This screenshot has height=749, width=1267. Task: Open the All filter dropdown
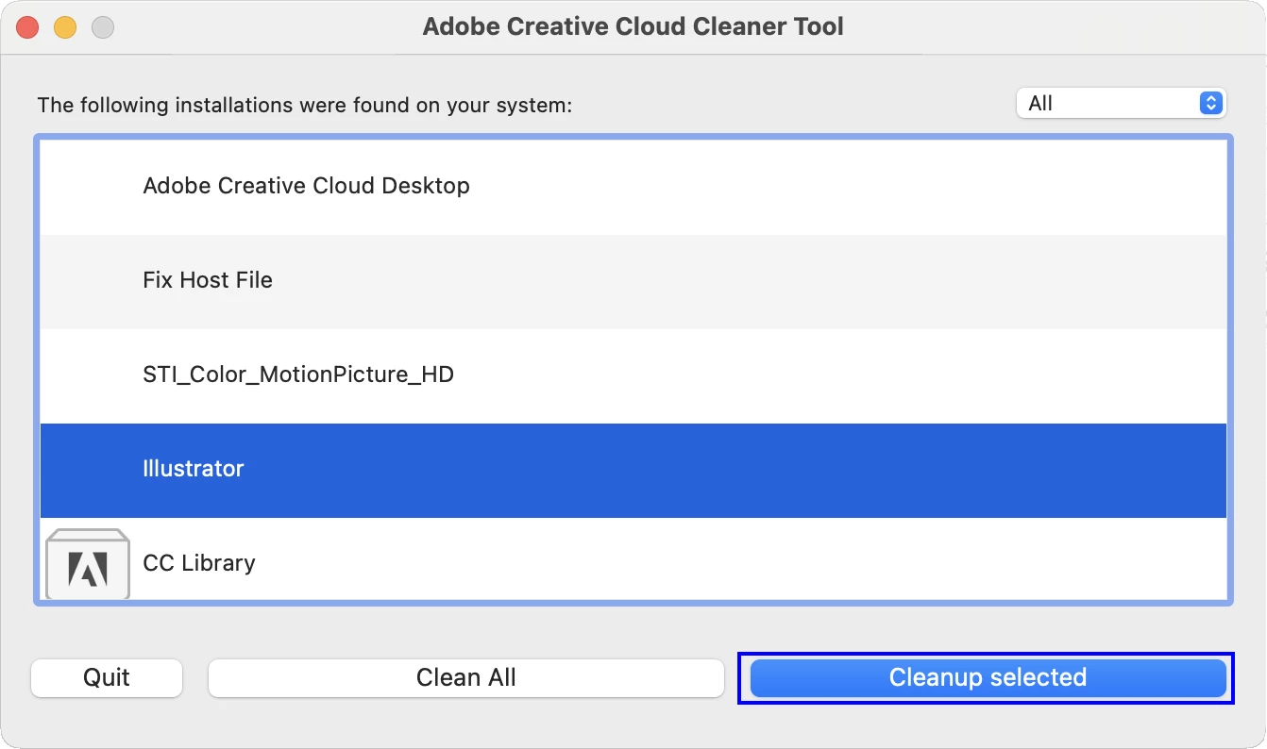pos(1121,104)
